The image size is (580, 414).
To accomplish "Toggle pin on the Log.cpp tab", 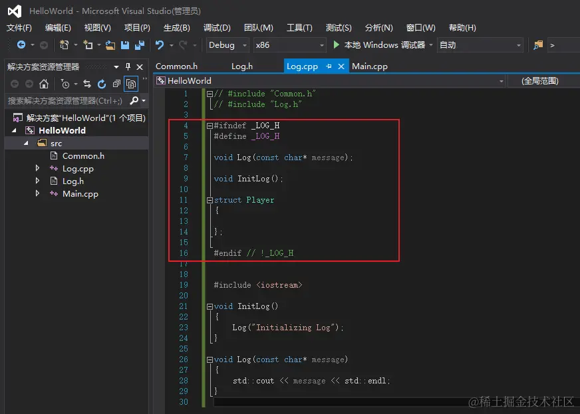I will pyautogui.click(x=329, y=66).
